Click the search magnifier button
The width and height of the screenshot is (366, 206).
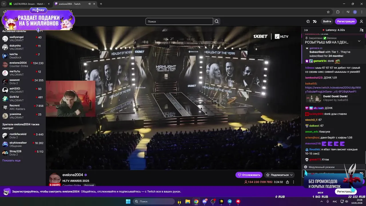pyautogui.click(x=217, y=21)
